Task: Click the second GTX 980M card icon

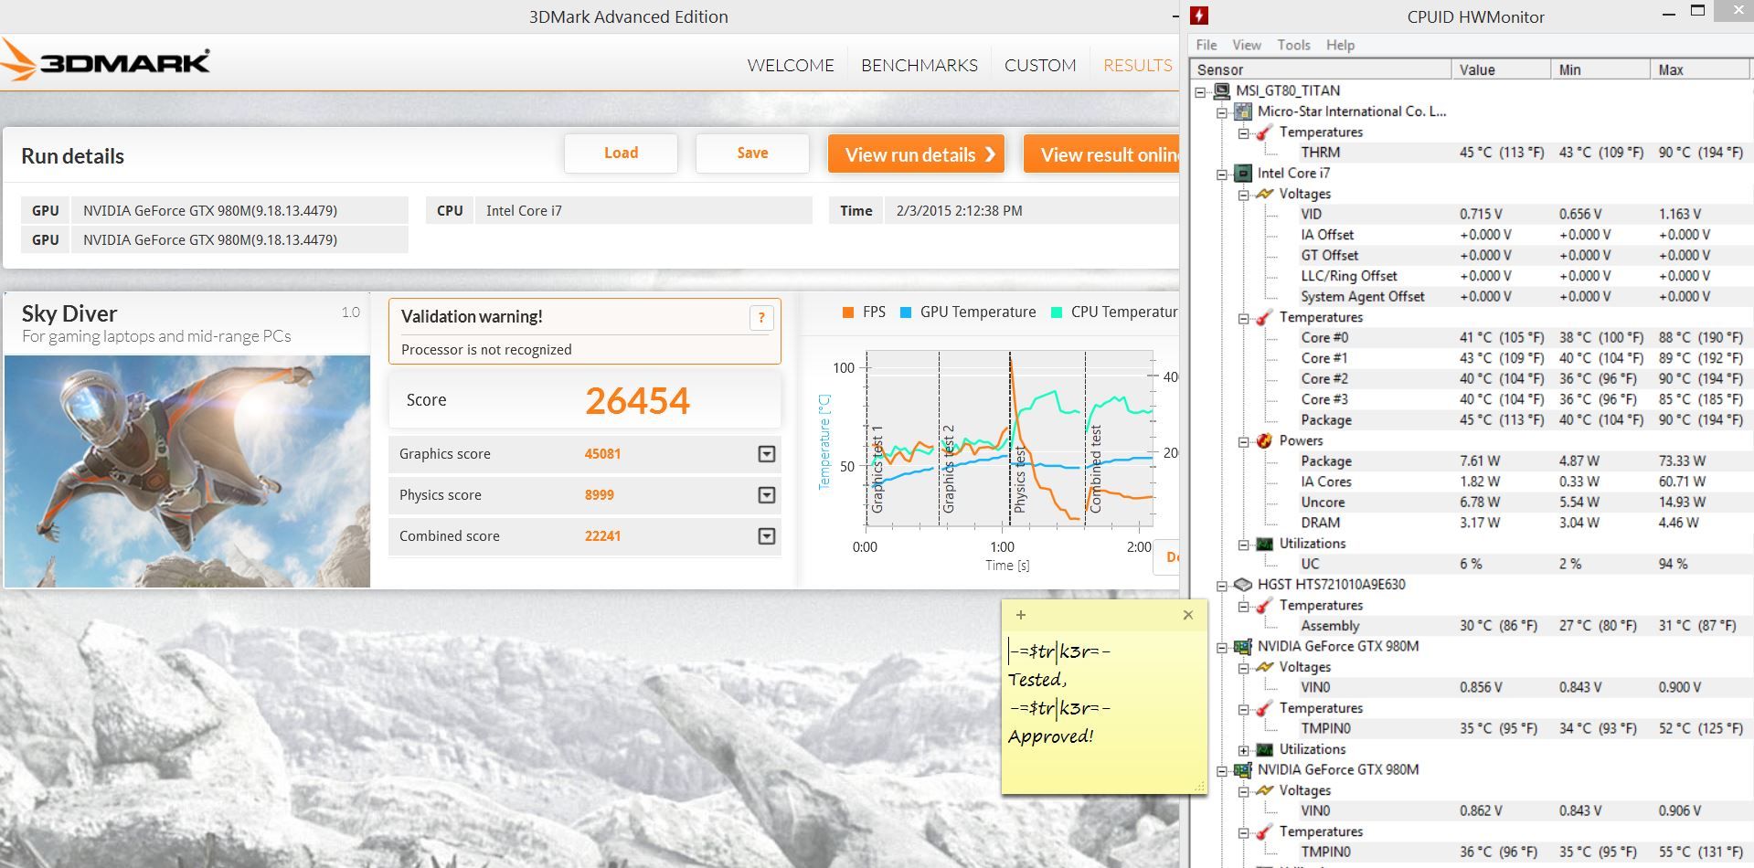Action: pos(1243,769)
